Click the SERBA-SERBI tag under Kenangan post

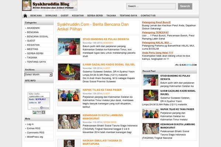pyautogui.click(x=110, y=122)
